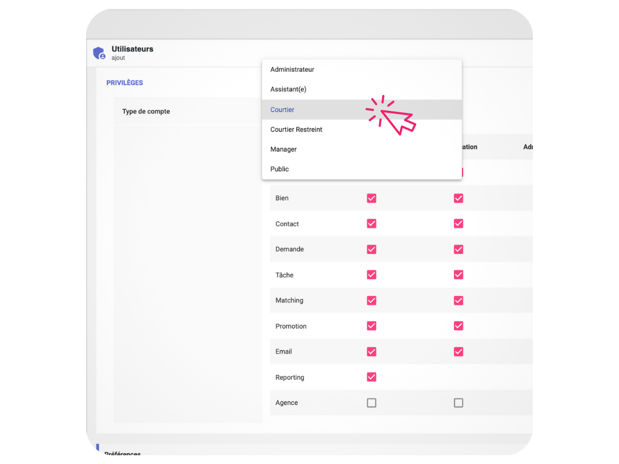The height and width of the screenshot is (464, 619).
Task: Enable second Agence checkbox
Action: point(459,403)
